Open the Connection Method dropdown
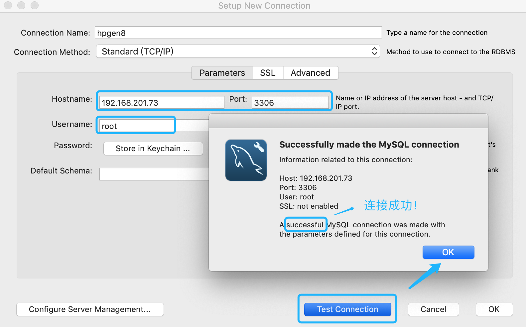The height and width of the screenshot is (327, 526). 238,52
